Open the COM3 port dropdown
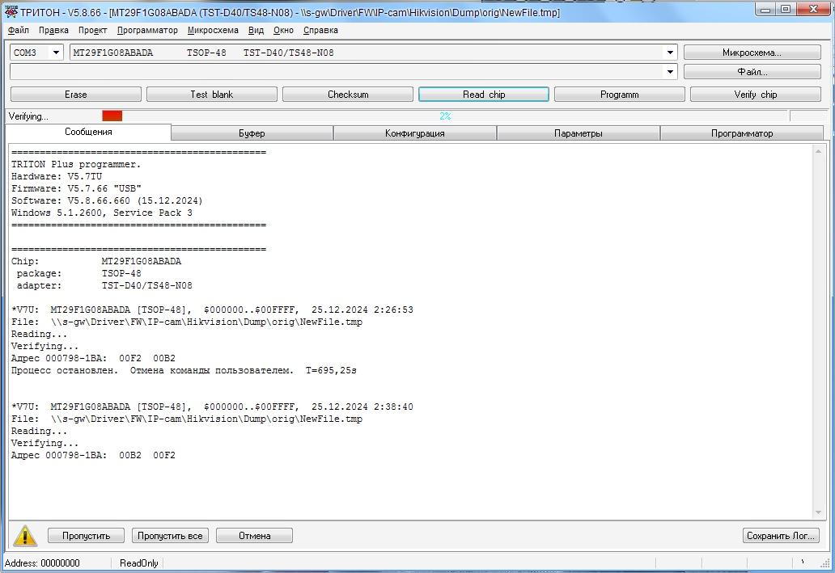This screenshot has width=835, height=573. [x=56, y=53]
